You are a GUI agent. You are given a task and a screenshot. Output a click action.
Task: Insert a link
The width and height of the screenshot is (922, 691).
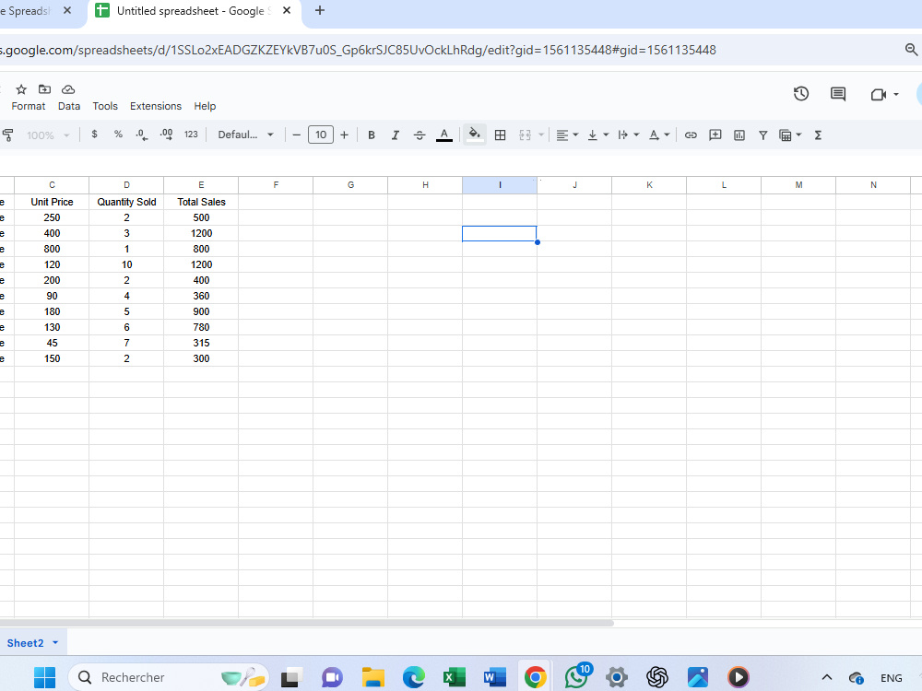691,135
